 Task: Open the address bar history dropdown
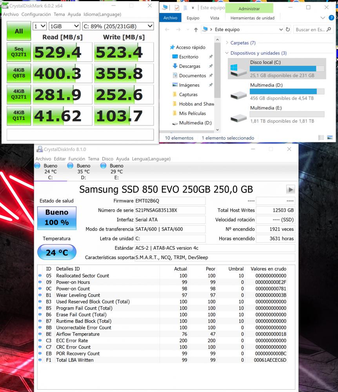(281, 29)
